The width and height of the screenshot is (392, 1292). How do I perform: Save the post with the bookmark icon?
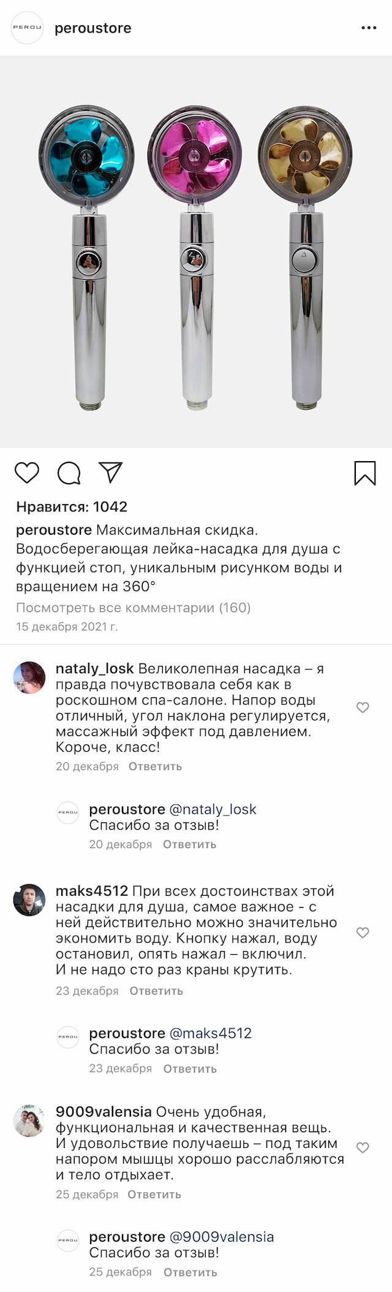click(365, 473)
